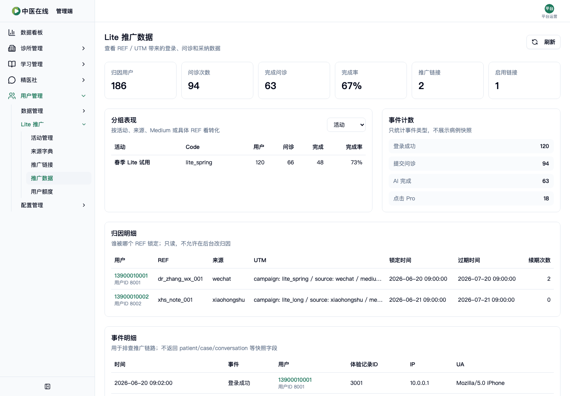The width and height of the screenshot is (570, 396).
Task: Click the 归因用户 186 card
Action: tap(141, 80)
